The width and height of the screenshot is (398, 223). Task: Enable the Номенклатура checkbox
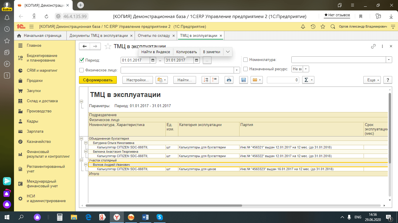tap(246, 60)
